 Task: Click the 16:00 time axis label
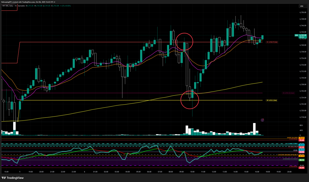pyautogui.click(x=256, y=172)
